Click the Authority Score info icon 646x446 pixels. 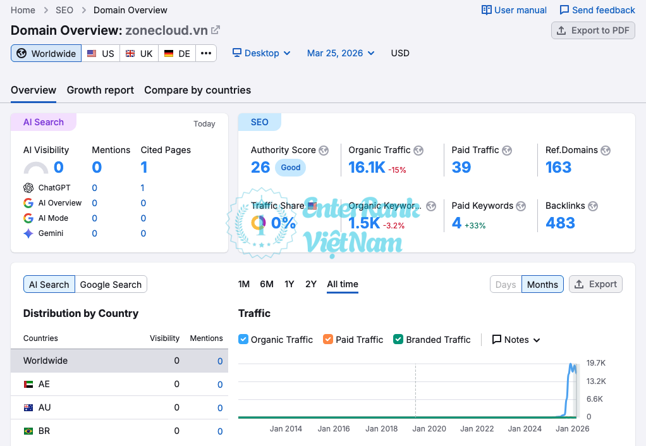point(323,151)
